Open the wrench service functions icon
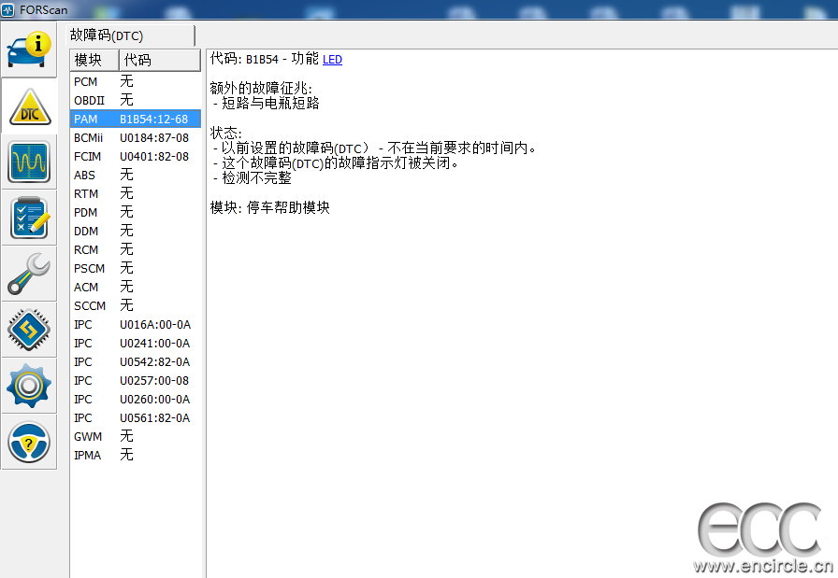This screenshot has width=838, height=578. click(29, 274)
